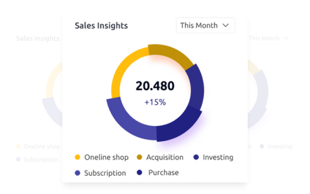This screenshot has height=194, width=310.
Task: Click the dark navy Purchase legend dot
Action: (x=140, y=173)
